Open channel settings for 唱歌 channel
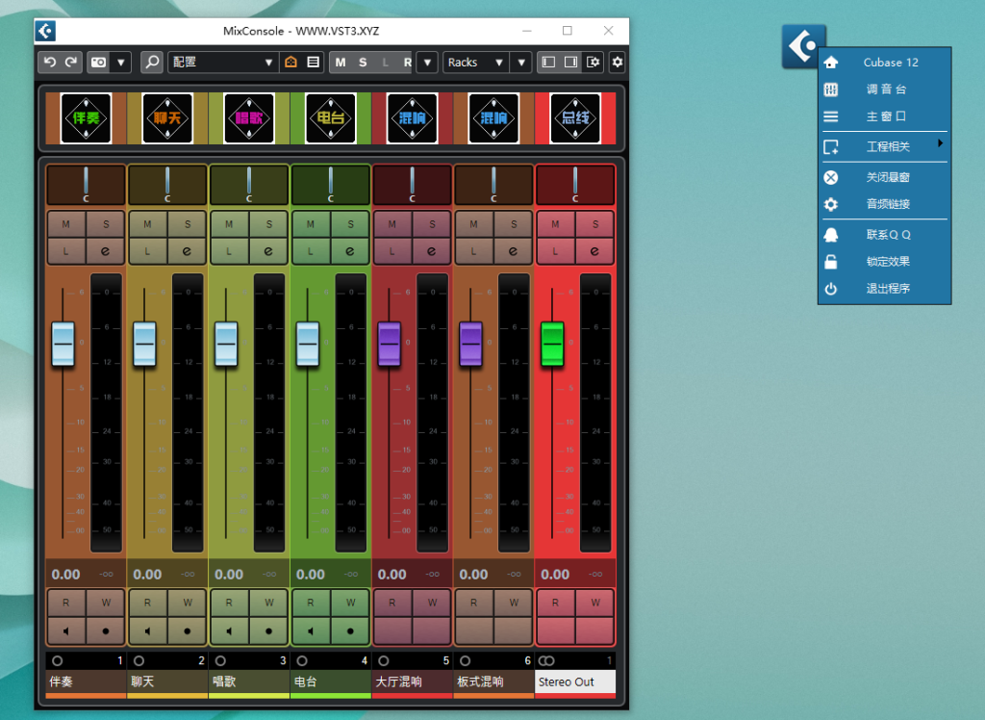 (x=268, y=251)
